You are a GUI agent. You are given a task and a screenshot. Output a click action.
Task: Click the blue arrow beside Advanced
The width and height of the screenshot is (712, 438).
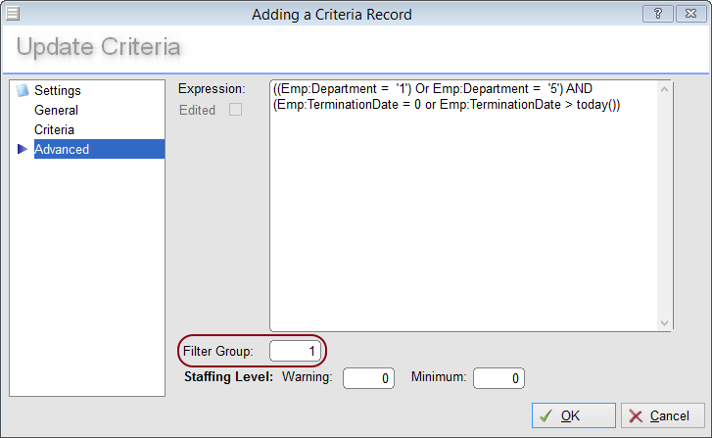[23, 149]
